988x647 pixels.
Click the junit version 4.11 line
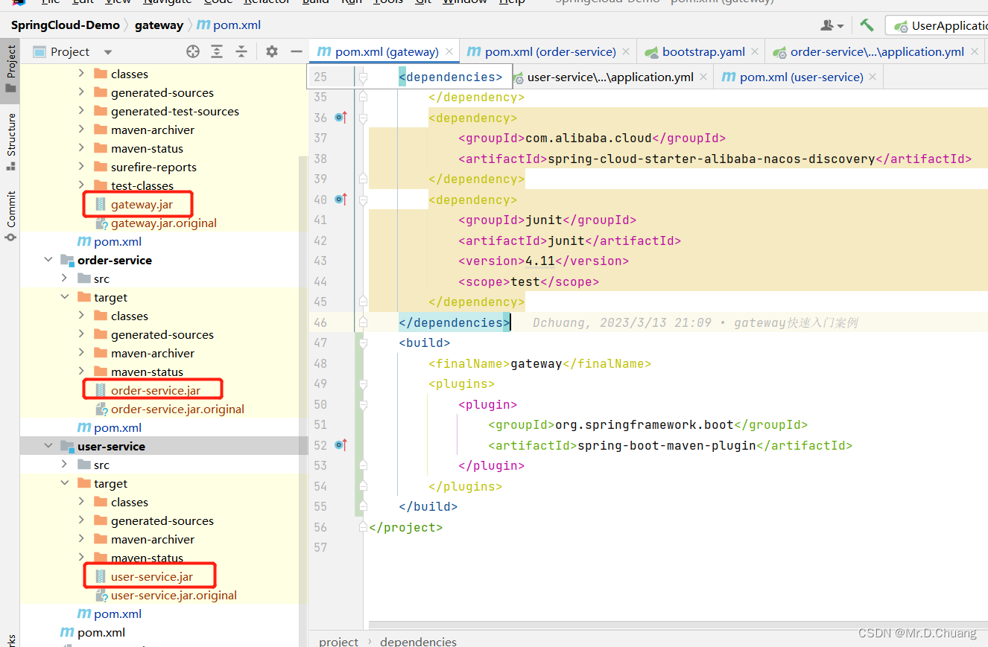point(543,261)
